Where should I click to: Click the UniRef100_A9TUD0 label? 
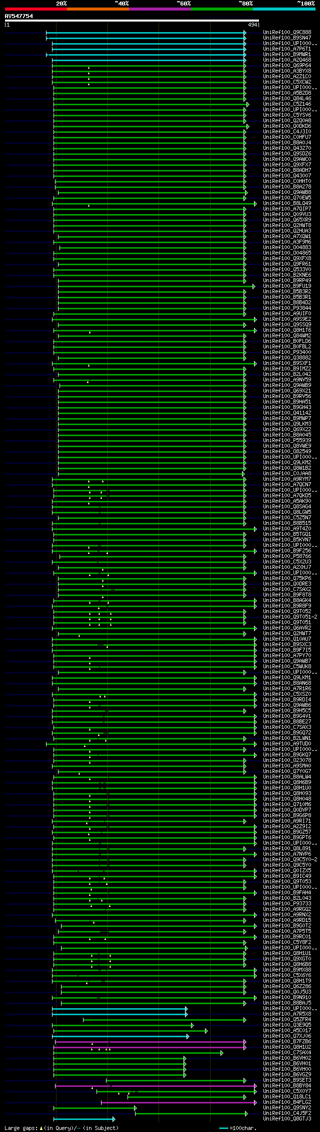(x=287, y=743)
